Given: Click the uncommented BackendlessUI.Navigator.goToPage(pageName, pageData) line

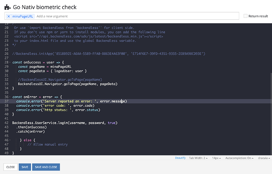Looking at the screenshot, I should (68, 84).
